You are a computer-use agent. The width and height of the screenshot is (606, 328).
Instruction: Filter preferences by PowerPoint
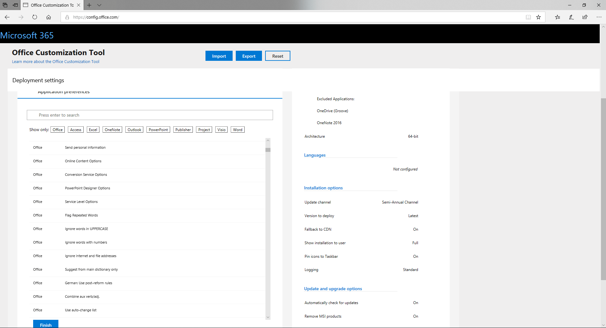pyautogui.click(x=158, y=129)
